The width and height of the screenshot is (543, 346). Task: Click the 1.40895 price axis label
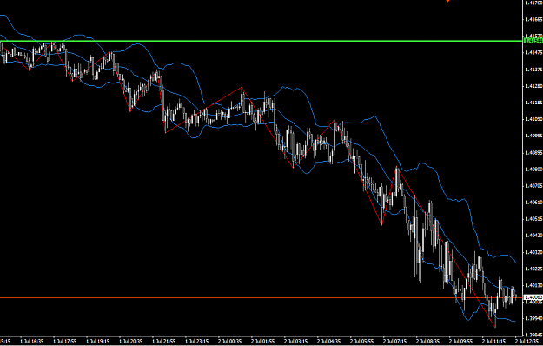coord(534,152)
